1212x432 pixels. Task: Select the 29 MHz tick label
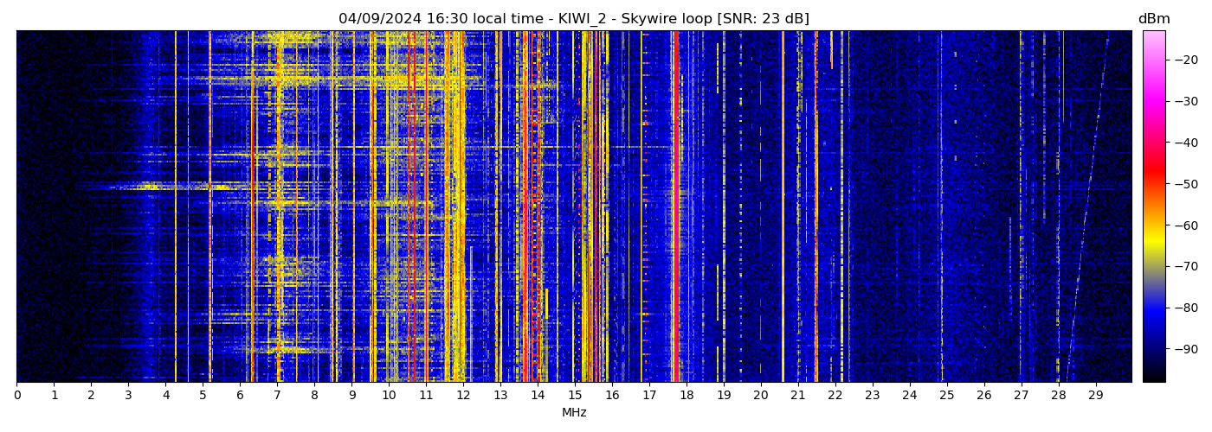coord(1095,395)
